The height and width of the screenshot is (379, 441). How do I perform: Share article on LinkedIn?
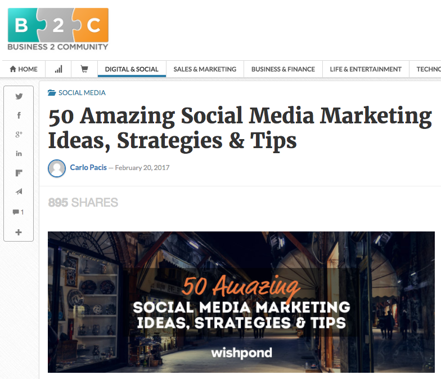point(19,153)
